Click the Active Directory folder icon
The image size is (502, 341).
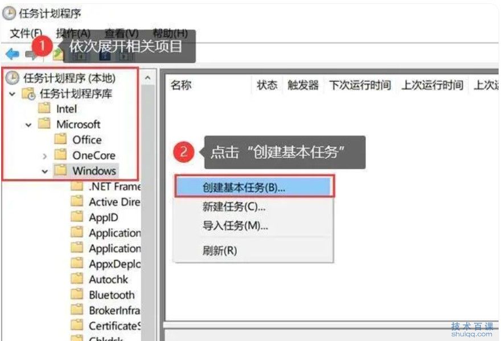tap(77, 202)
